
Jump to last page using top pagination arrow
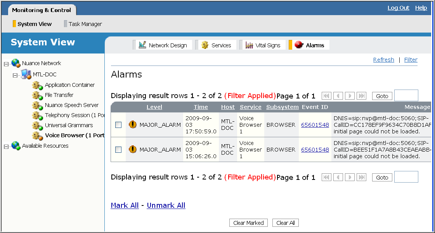coord(361,96)
